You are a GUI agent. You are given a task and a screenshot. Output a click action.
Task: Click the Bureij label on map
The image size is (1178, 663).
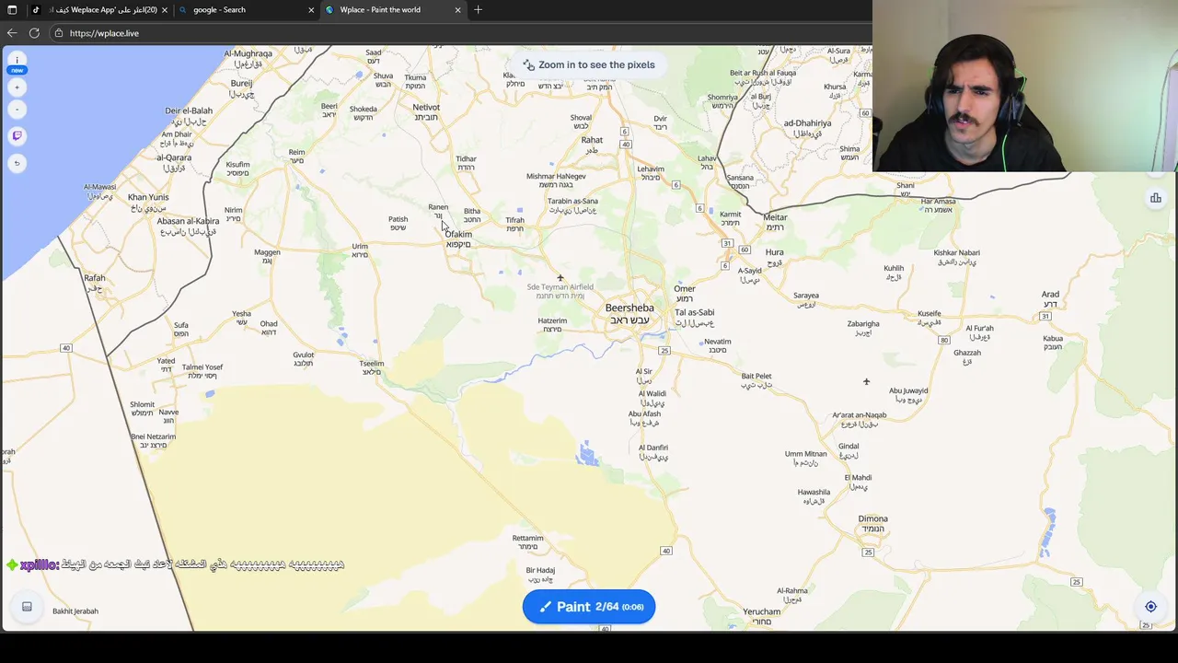point(241,87)
